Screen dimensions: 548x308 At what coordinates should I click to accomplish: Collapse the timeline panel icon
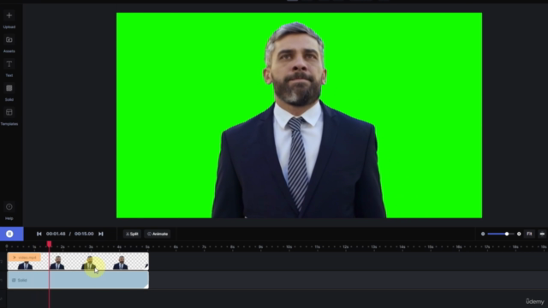[542, 234]
